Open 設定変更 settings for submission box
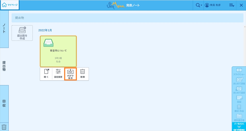246x131 pixels. click(58, 74)
